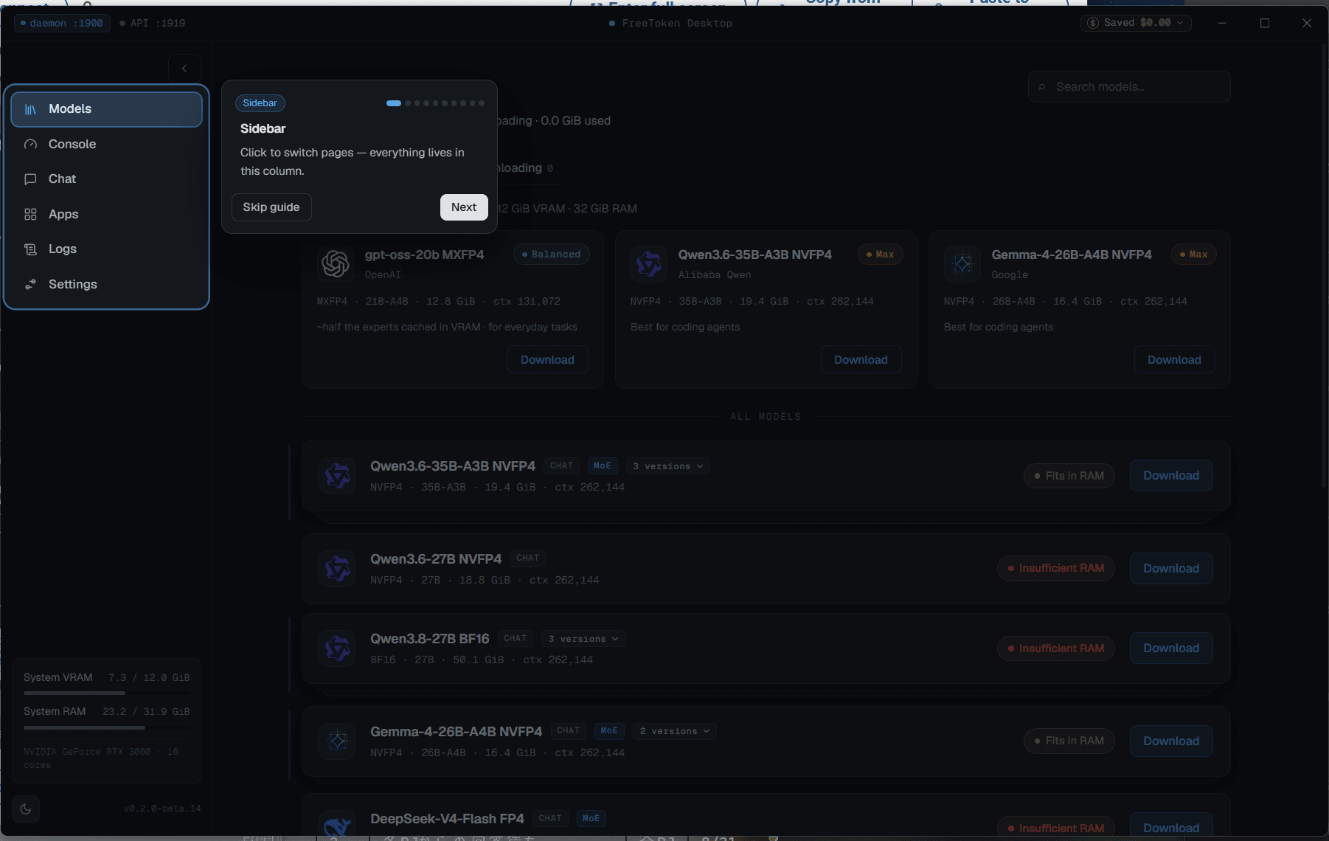Click the ALL MODELS section header
1329x841 pixels.
click(766, 417)
